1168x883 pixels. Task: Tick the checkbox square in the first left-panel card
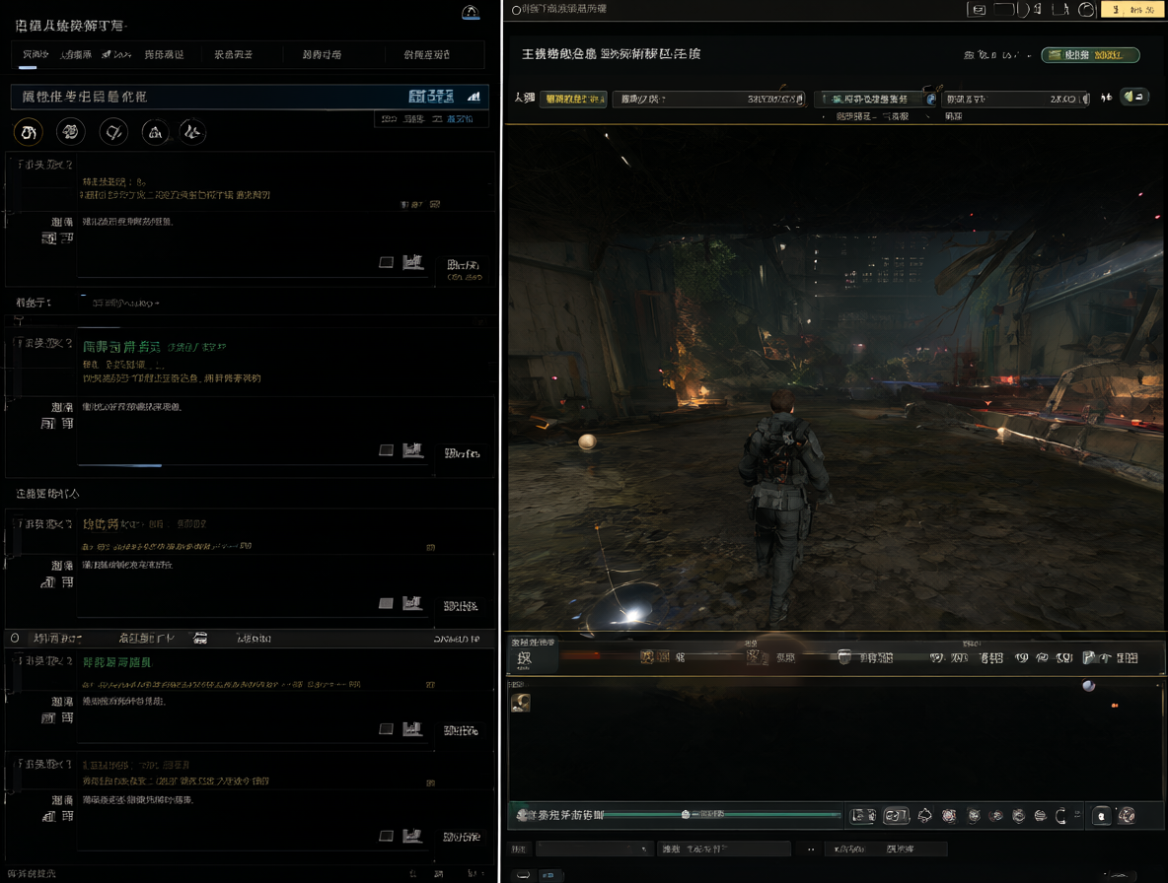point(386,262)
